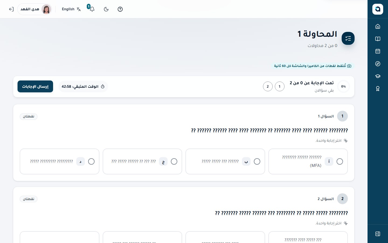Open the notifications bell

92,9
